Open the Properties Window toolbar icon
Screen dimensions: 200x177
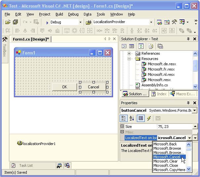(167, 22)
